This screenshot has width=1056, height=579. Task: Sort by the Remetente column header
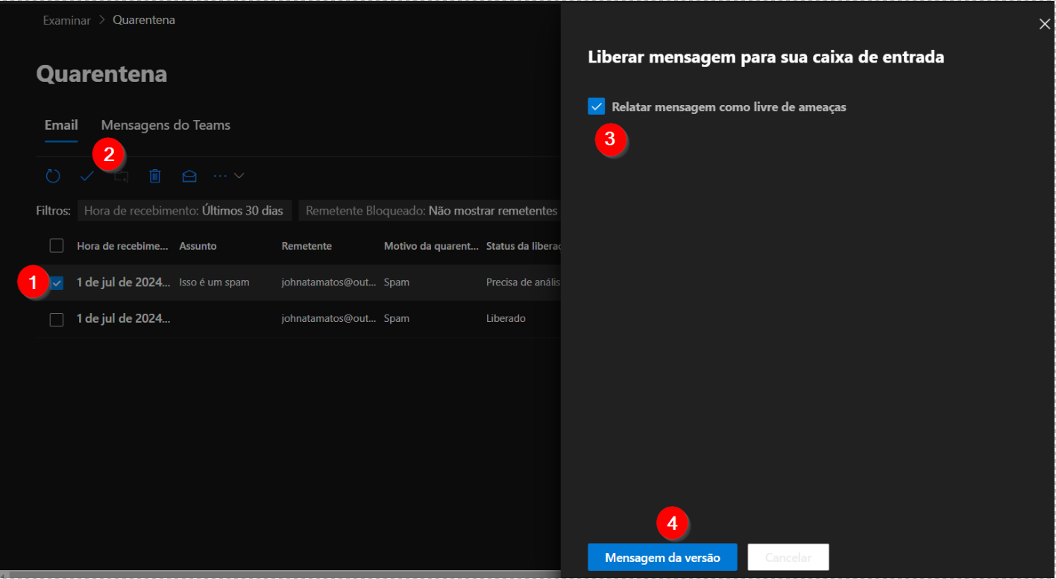pos(307,246)
